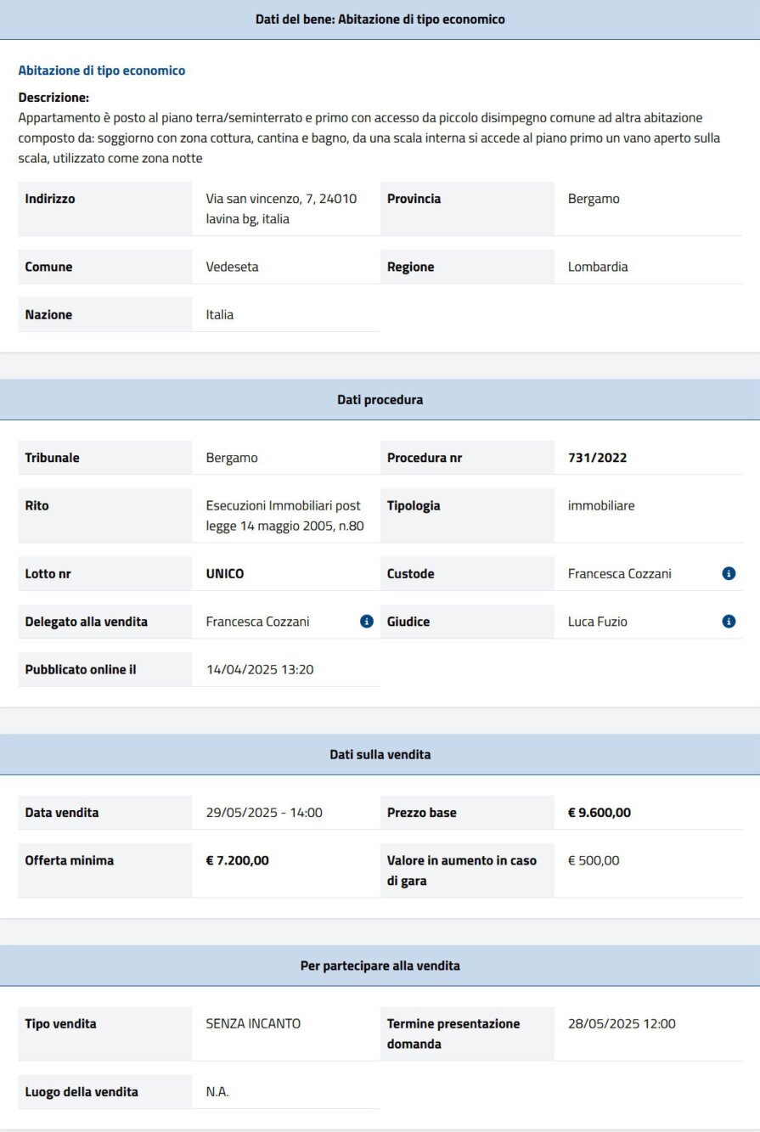Click the 'Dati sulla vendita' section header

pos(380,754)
